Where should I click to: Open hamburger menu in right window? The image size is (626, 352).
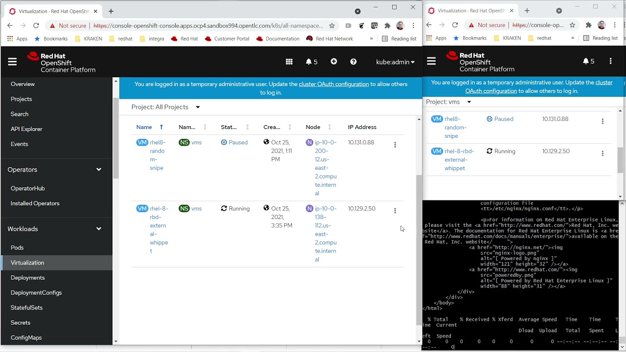(x=431, y=61)
